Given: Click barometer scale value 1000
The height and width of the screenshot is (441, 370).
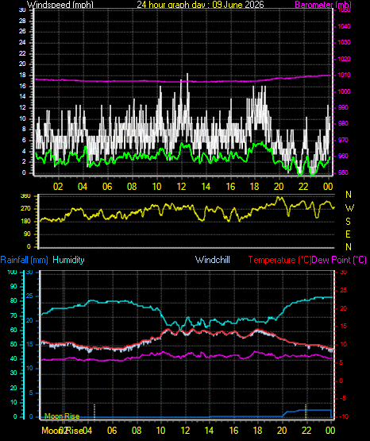Looking at the screenshot, I should point(344,91).
